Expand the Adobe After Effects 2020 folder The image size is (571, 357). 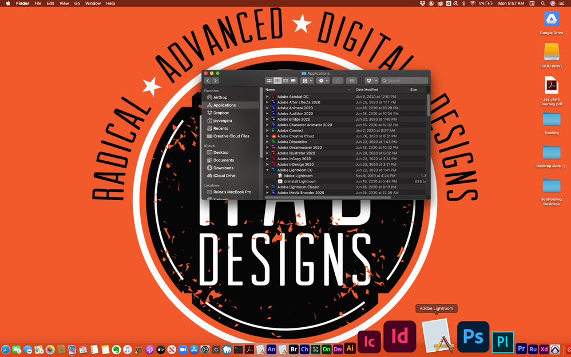[x=267, y=102]
